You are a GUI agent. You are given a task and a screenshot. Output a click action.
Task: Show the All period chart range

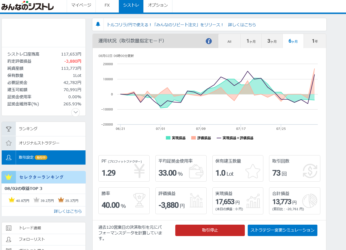click(229, 41)
